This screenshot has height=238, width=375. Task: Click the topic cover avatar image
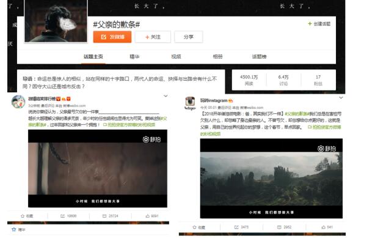(x=56, y=21)
